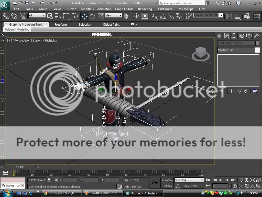Screen dimensions: 262x197
Task: Switch to BrawlBox v0.65 in taskbar
Action: pos(102,193)
